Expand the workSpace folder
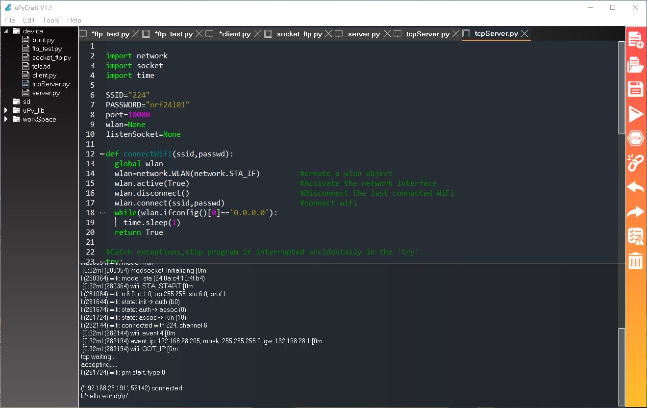647x408 pixels. [6, 119]
